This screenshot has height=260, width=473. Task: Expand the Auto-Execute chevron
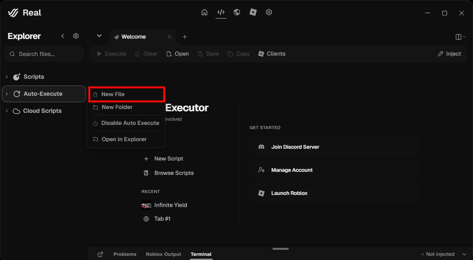click(6, 94)
